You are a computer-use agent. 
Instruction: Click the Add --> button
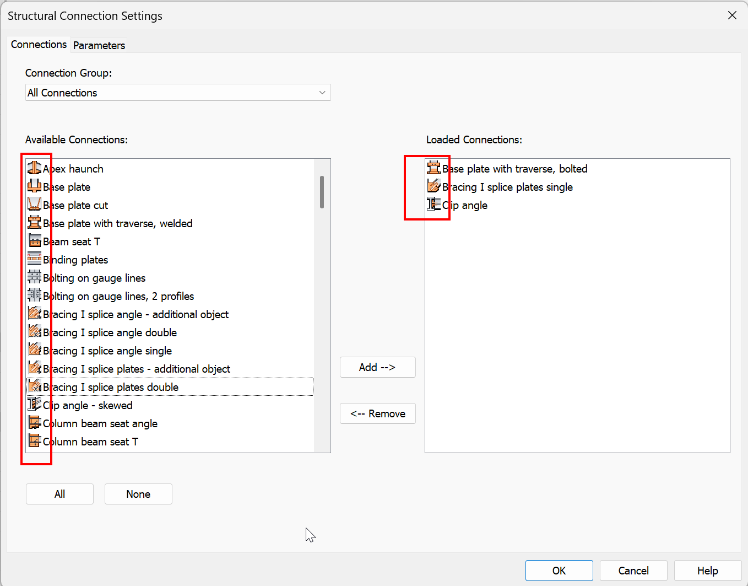pyautogui.click(x=377, y=367)
